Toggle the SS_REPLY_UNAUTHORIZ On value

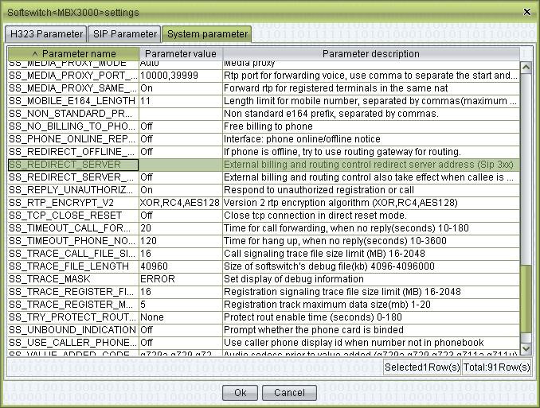tap(180, 190)
